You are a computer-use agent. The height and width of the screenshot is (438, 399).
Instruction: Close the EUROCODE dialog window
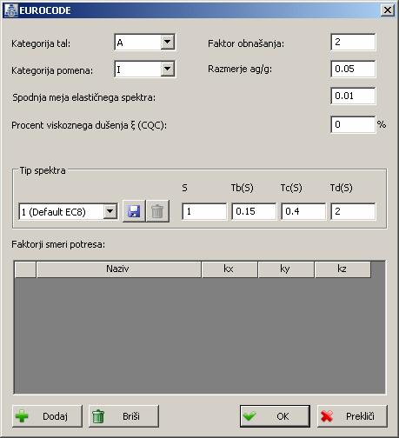point(388,10)
